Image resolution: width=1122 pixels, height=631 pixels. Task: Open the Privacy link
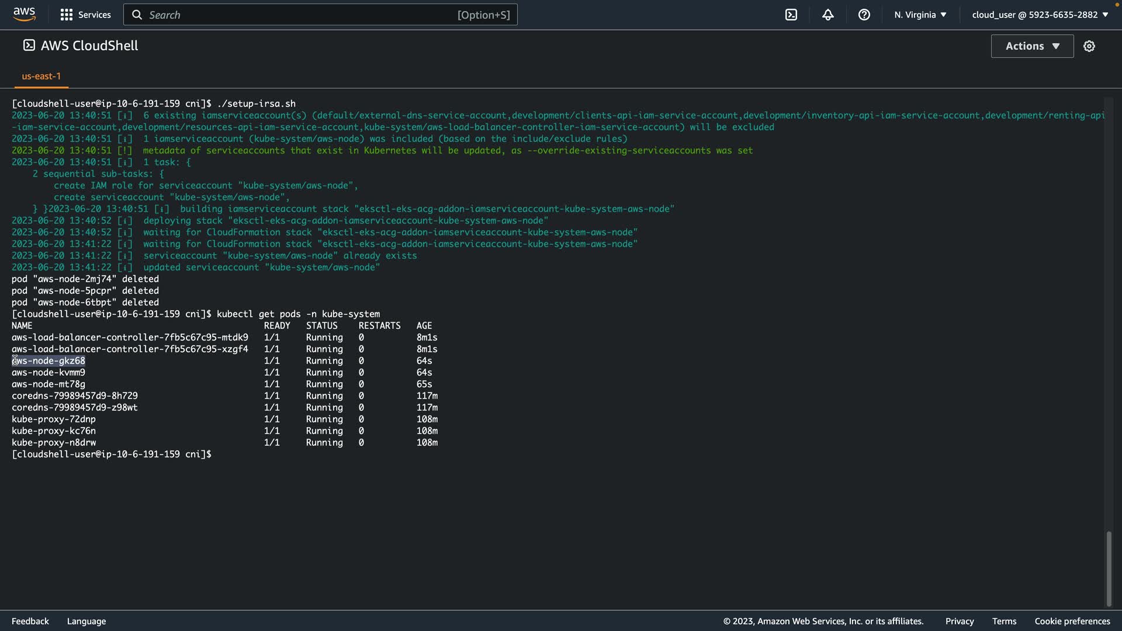pyautogui.click(x=960, y=621)
